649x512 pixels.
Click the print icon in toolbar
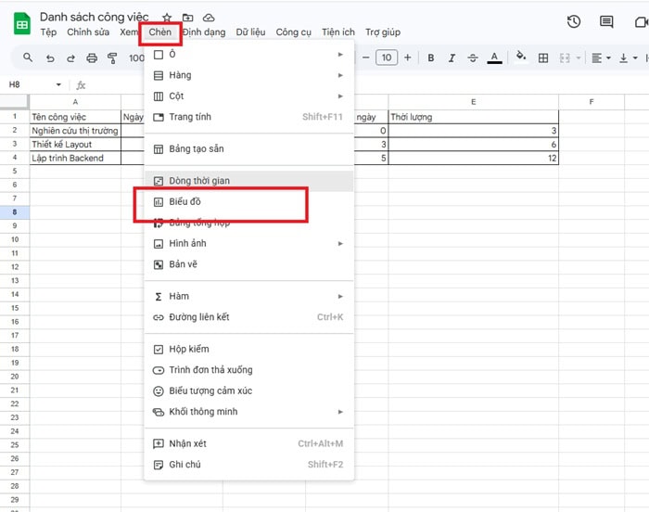[92, 58]
